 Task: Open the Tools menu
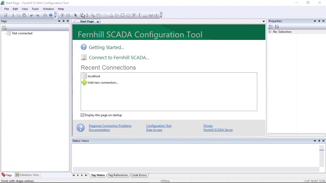35,9
